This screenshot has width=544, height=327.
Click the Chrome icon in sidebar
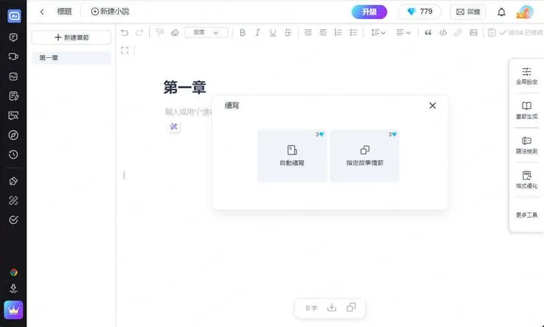point(13,273)
